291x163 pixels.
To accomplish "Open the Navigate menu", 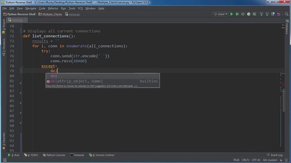I will (31, 8).
